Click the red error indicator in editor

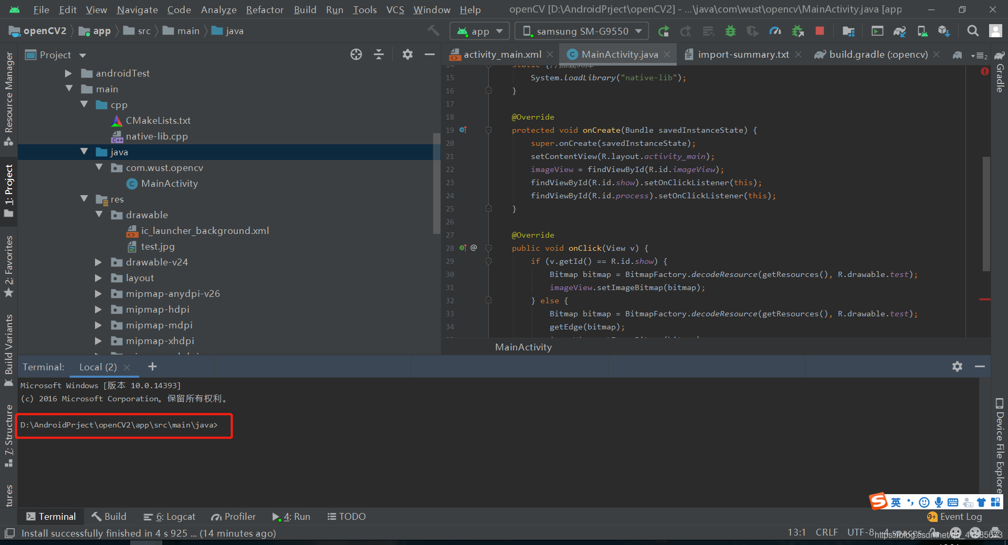(984, 71)
